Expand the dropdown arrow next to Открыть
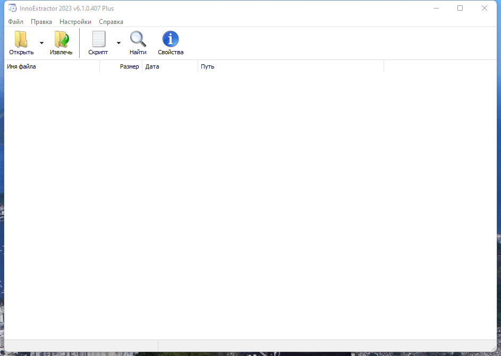Viewport: 501px width, 356px height. (x=41, y=43)
